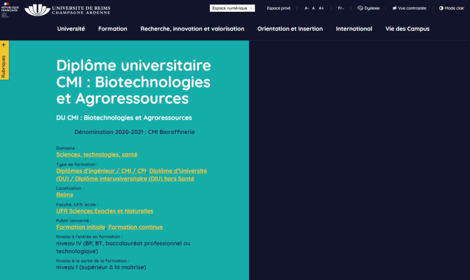
Task: Open the Vie des Campus menu
Action: (x=407, y=29)
